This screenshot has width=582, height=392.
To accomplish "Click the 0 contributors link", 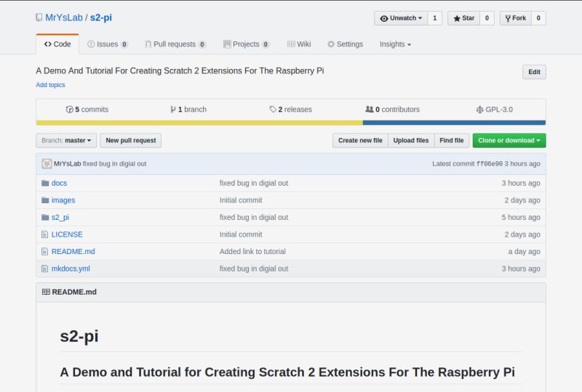I will tap(393, 110).
